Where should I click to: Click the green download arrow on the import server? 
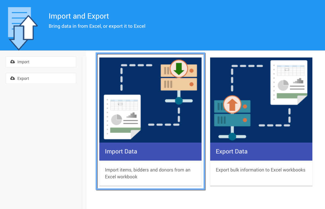(x=179, y=69)
